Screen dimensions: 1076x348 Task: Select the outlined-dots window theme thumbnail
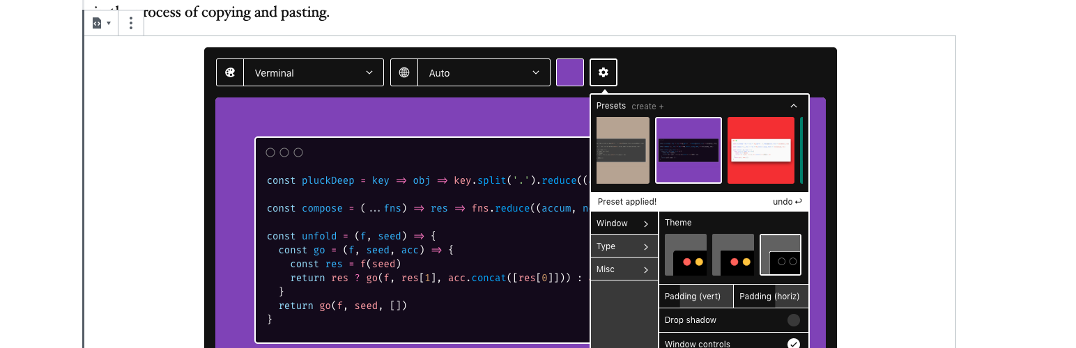[781, 255]
